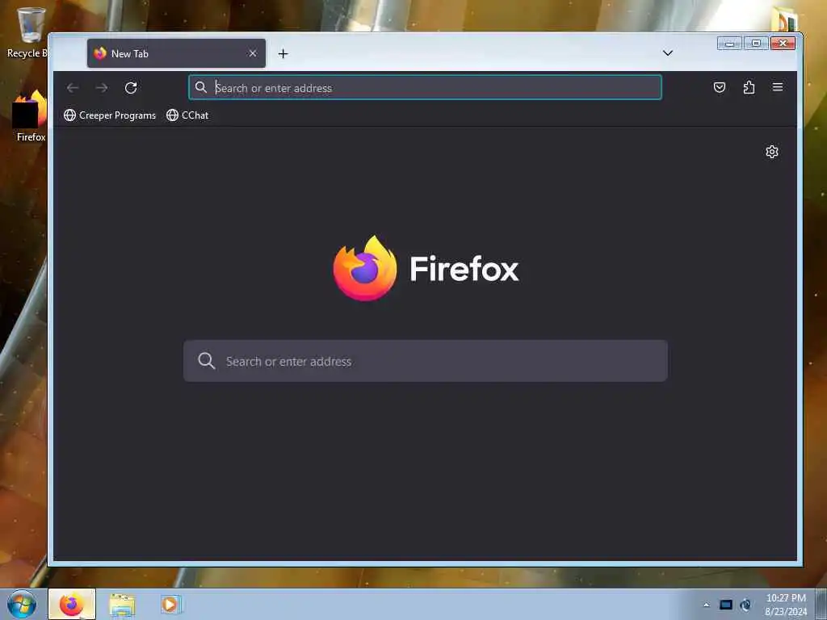Click the search magnifier in address bar
Screen dimensions: 827x620
pyautogui.click(x=201, y=87)
